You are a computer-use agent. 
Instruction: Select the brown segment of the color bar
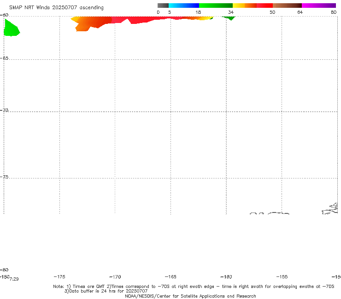click(x=287, y=6)
